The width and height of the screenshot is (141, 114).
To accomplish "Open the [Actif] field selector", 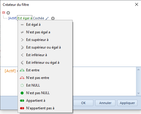I will (12, 18).
